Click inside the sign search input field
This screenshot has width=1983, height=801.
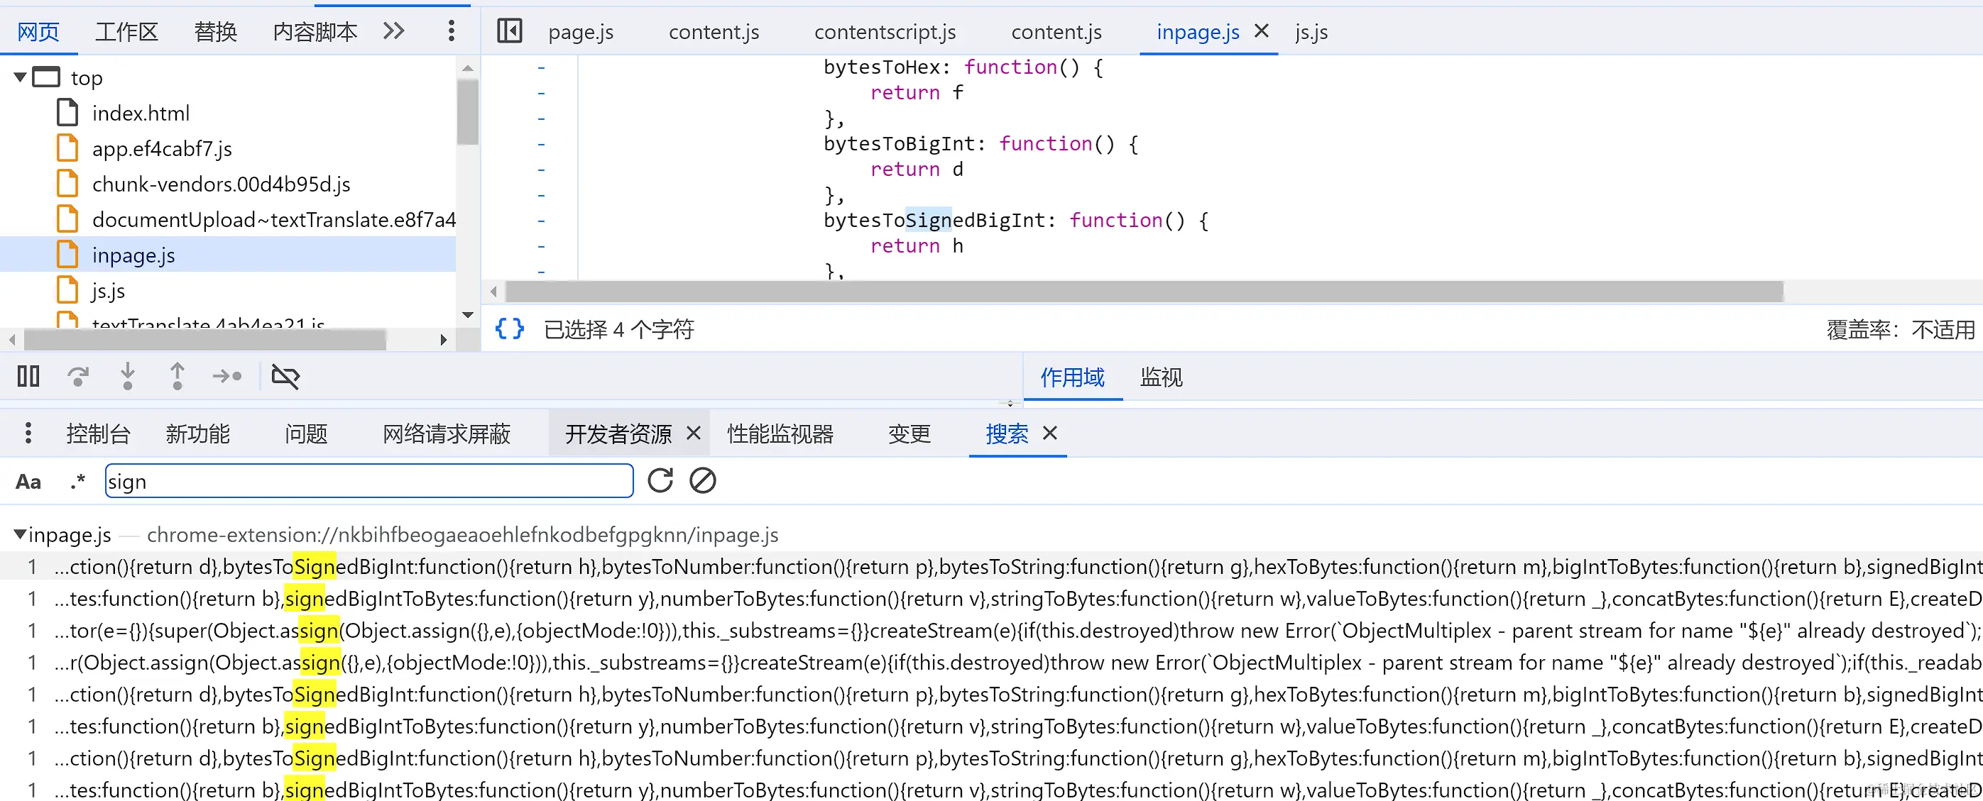pyautogui.click(x=368, y=481)
